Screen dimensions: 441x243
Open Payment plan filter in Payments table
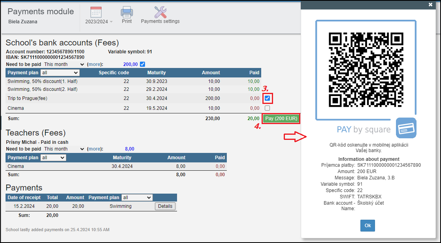click(137, 198)
